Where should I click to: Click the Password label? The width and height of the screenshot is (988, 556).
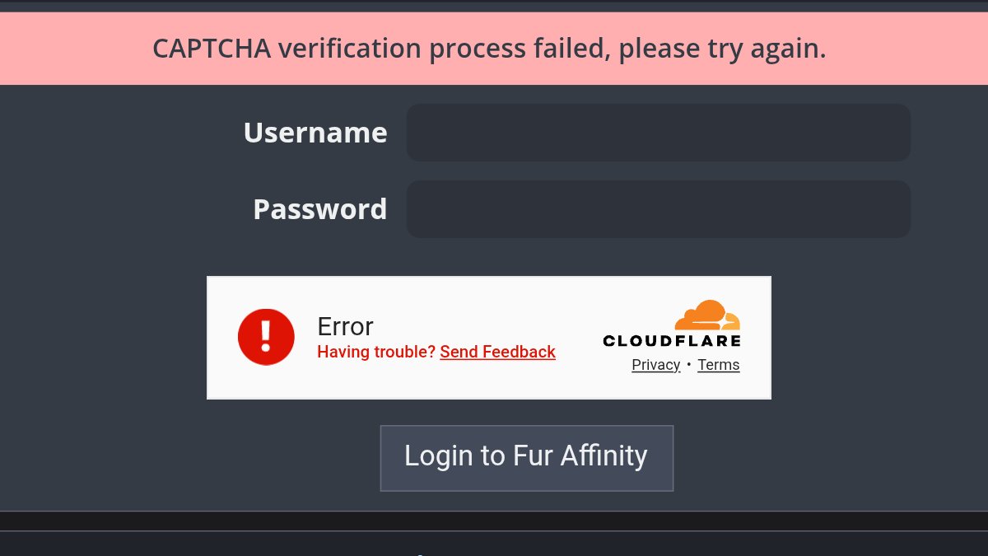coord(319,209)
